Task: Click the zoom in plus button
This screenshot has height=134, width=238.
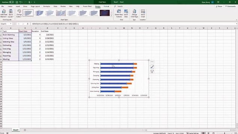Action: pos(232,133)
